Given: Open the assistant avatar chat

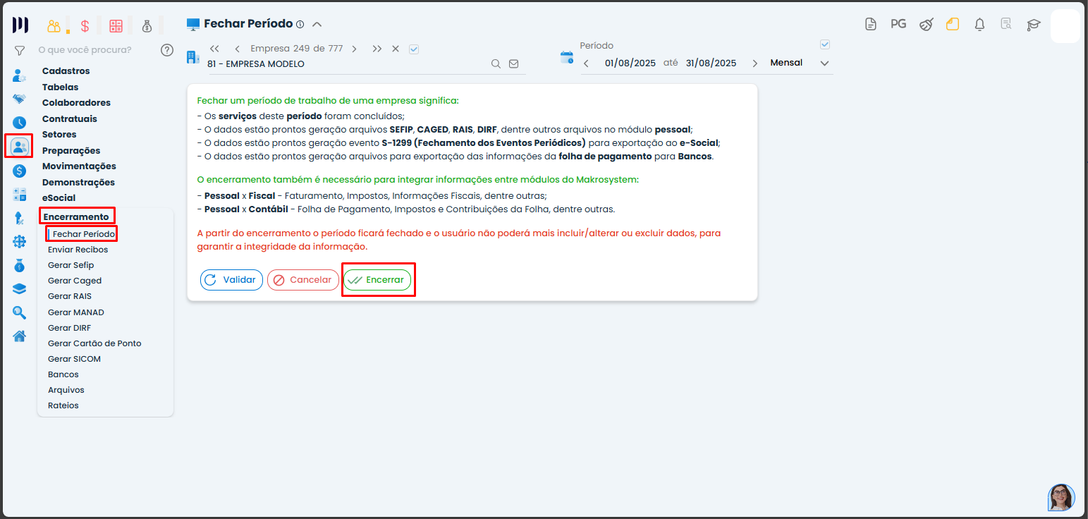Looking at the screenshot, I should tap(1061, 497).
